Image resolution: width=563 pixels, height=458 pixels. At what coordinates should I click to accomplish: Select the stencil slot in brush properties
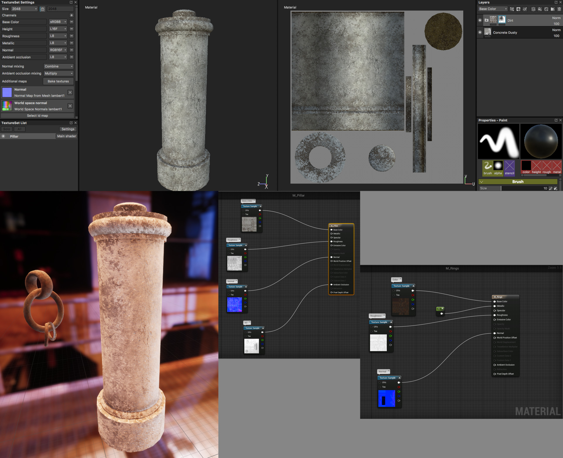click(509, 166)
